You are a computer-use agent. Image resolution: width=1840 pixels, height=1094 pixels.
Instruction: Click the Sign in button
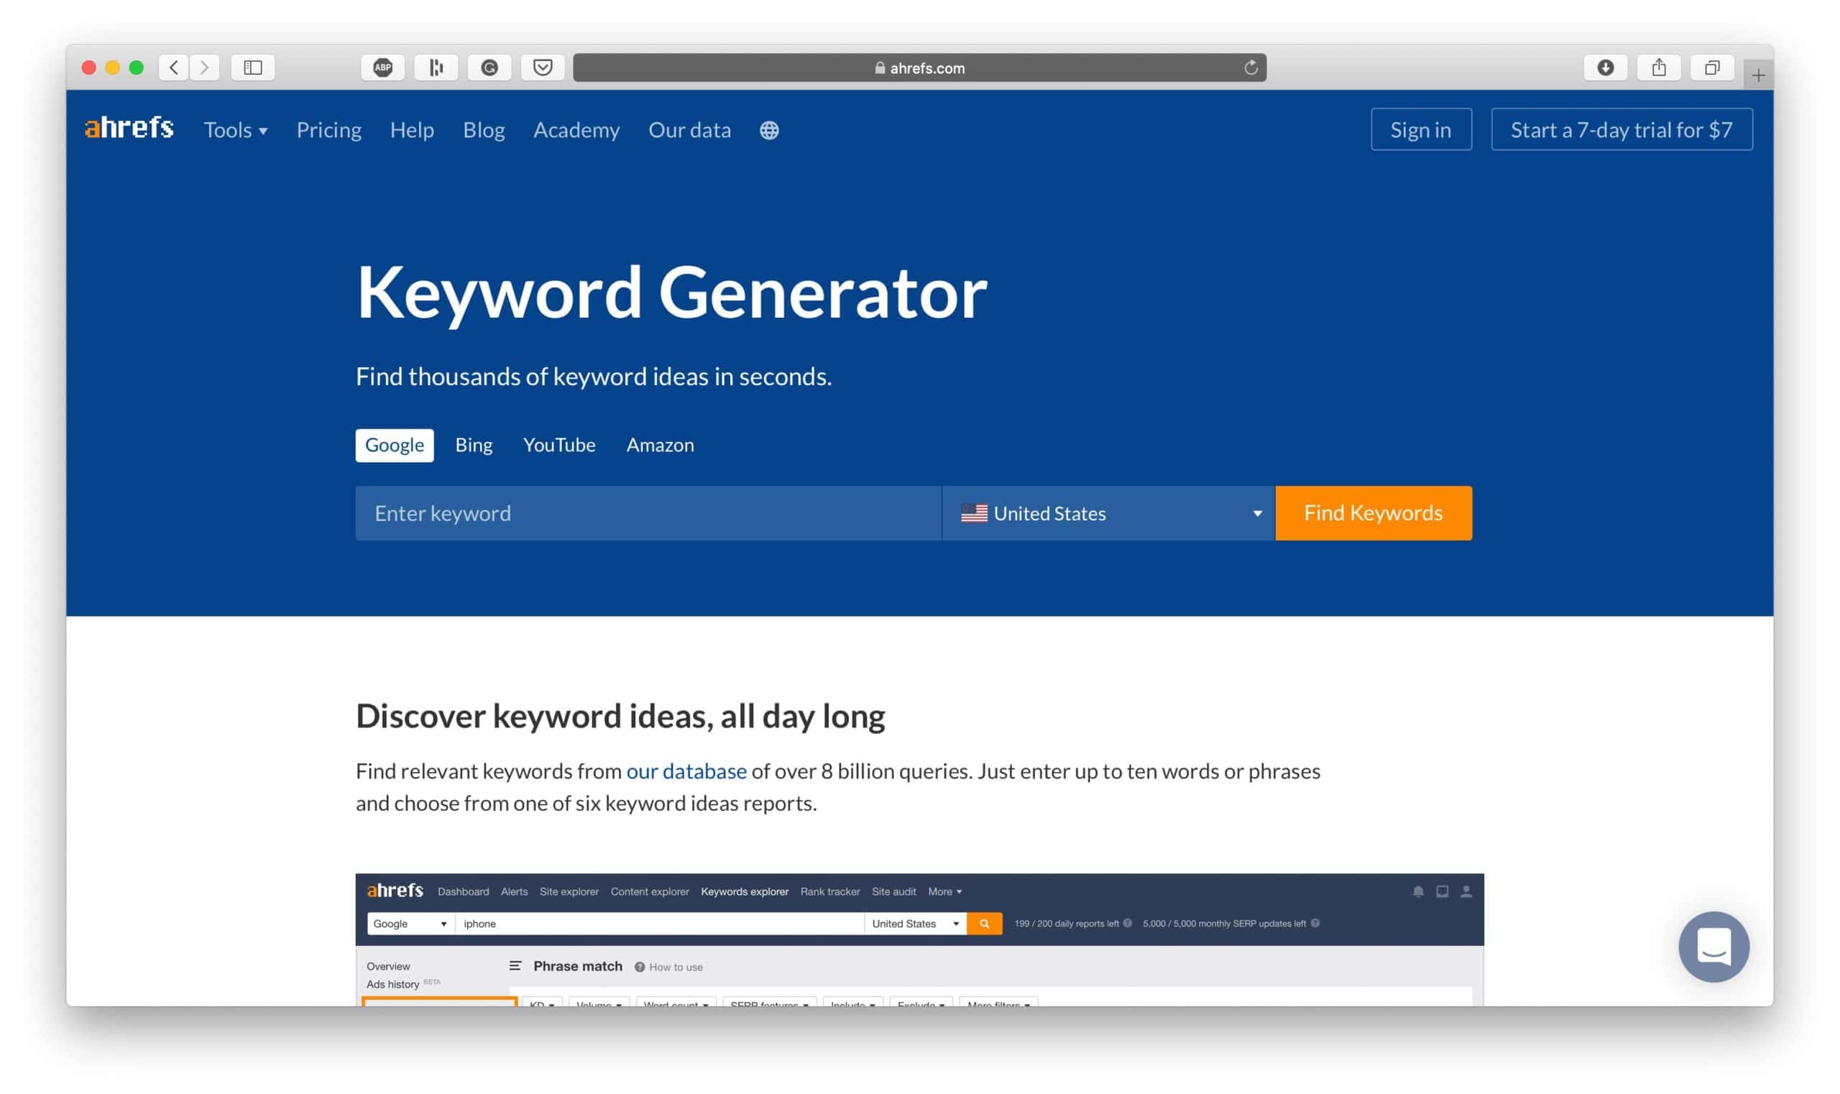tap(1420, 130)
